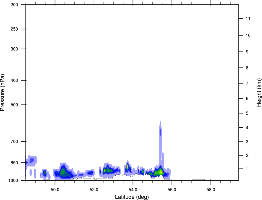Click the flat terrain outline near 57.4 degrees
262x200 pixels.
198,180
